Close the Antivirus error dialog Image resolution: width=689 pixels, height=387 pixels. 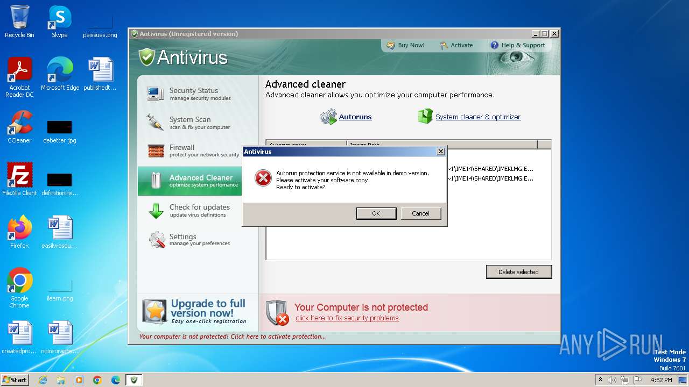pos(440,152)
